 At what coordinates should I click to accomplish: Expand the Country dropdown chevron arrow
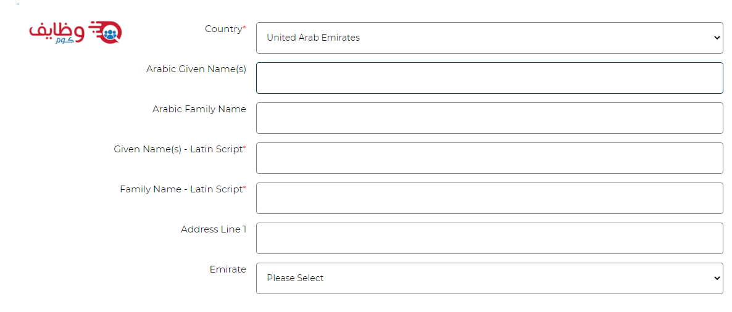[717, 38]
